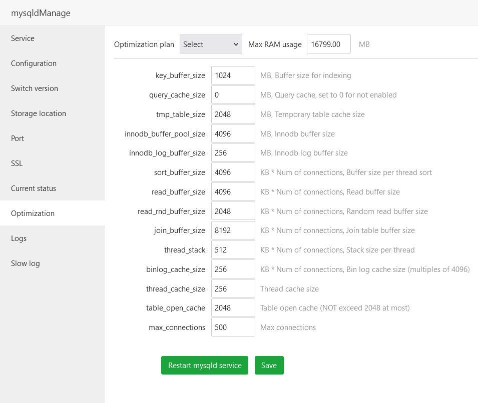The width and height of the screenshot is (478, 403).
Task: Go to Switch version section
Action: tap(35, 88)
